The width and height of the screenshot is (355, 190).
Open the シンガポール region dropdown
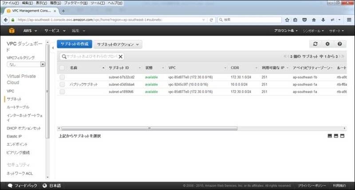[313, 31]
